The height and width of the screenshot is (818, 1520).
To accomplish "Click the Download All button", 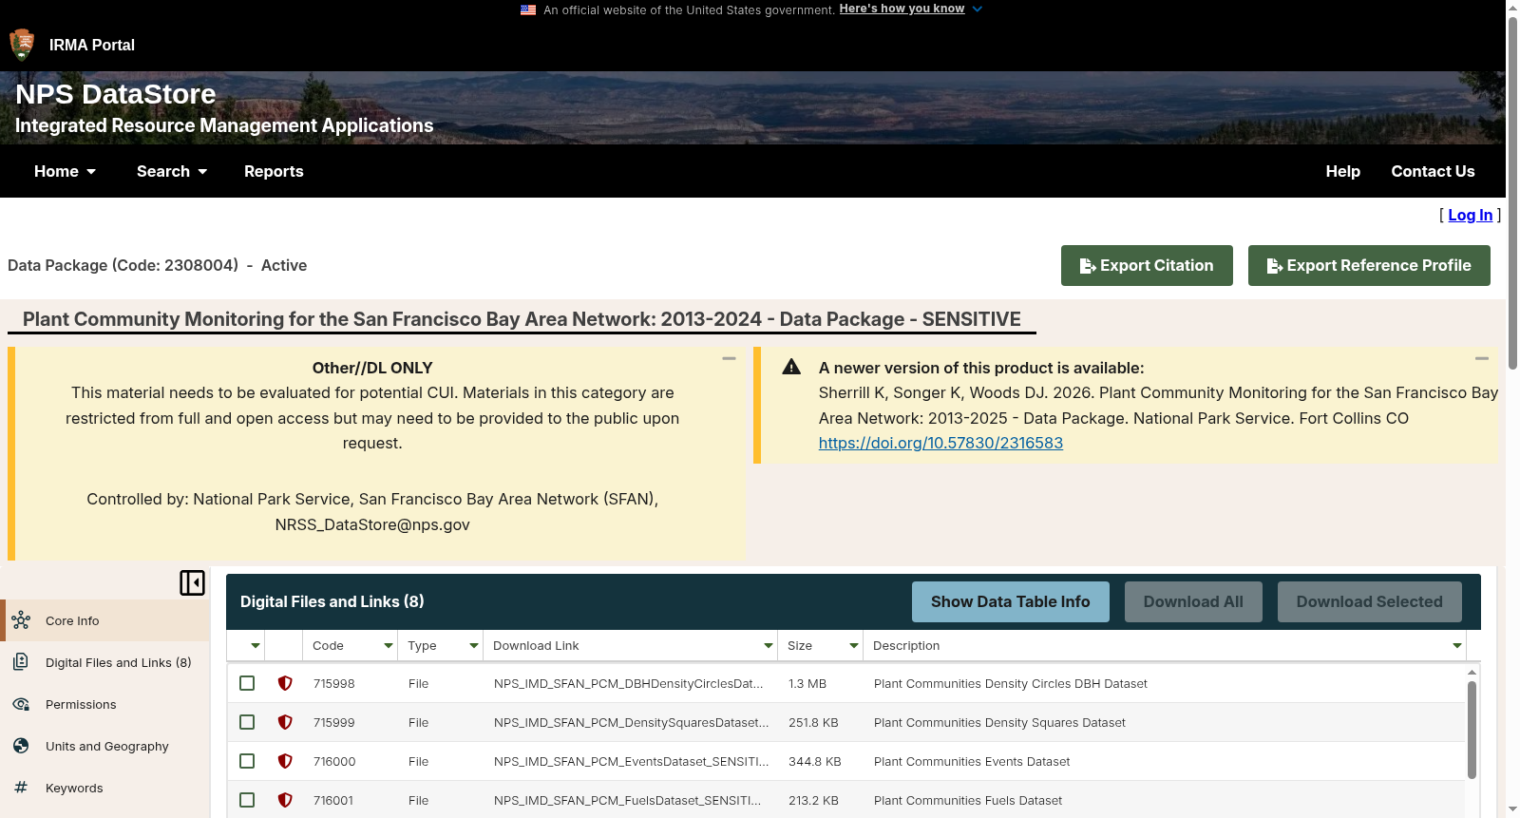I will [x=1193, y=601].
